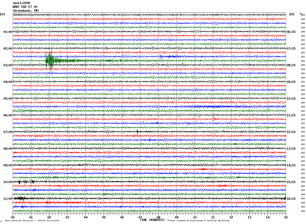Image resolution: width=306 pixels, height=224 pixels.
Task: Click the 09:15 UTC row label
Action: click(291, 82)
